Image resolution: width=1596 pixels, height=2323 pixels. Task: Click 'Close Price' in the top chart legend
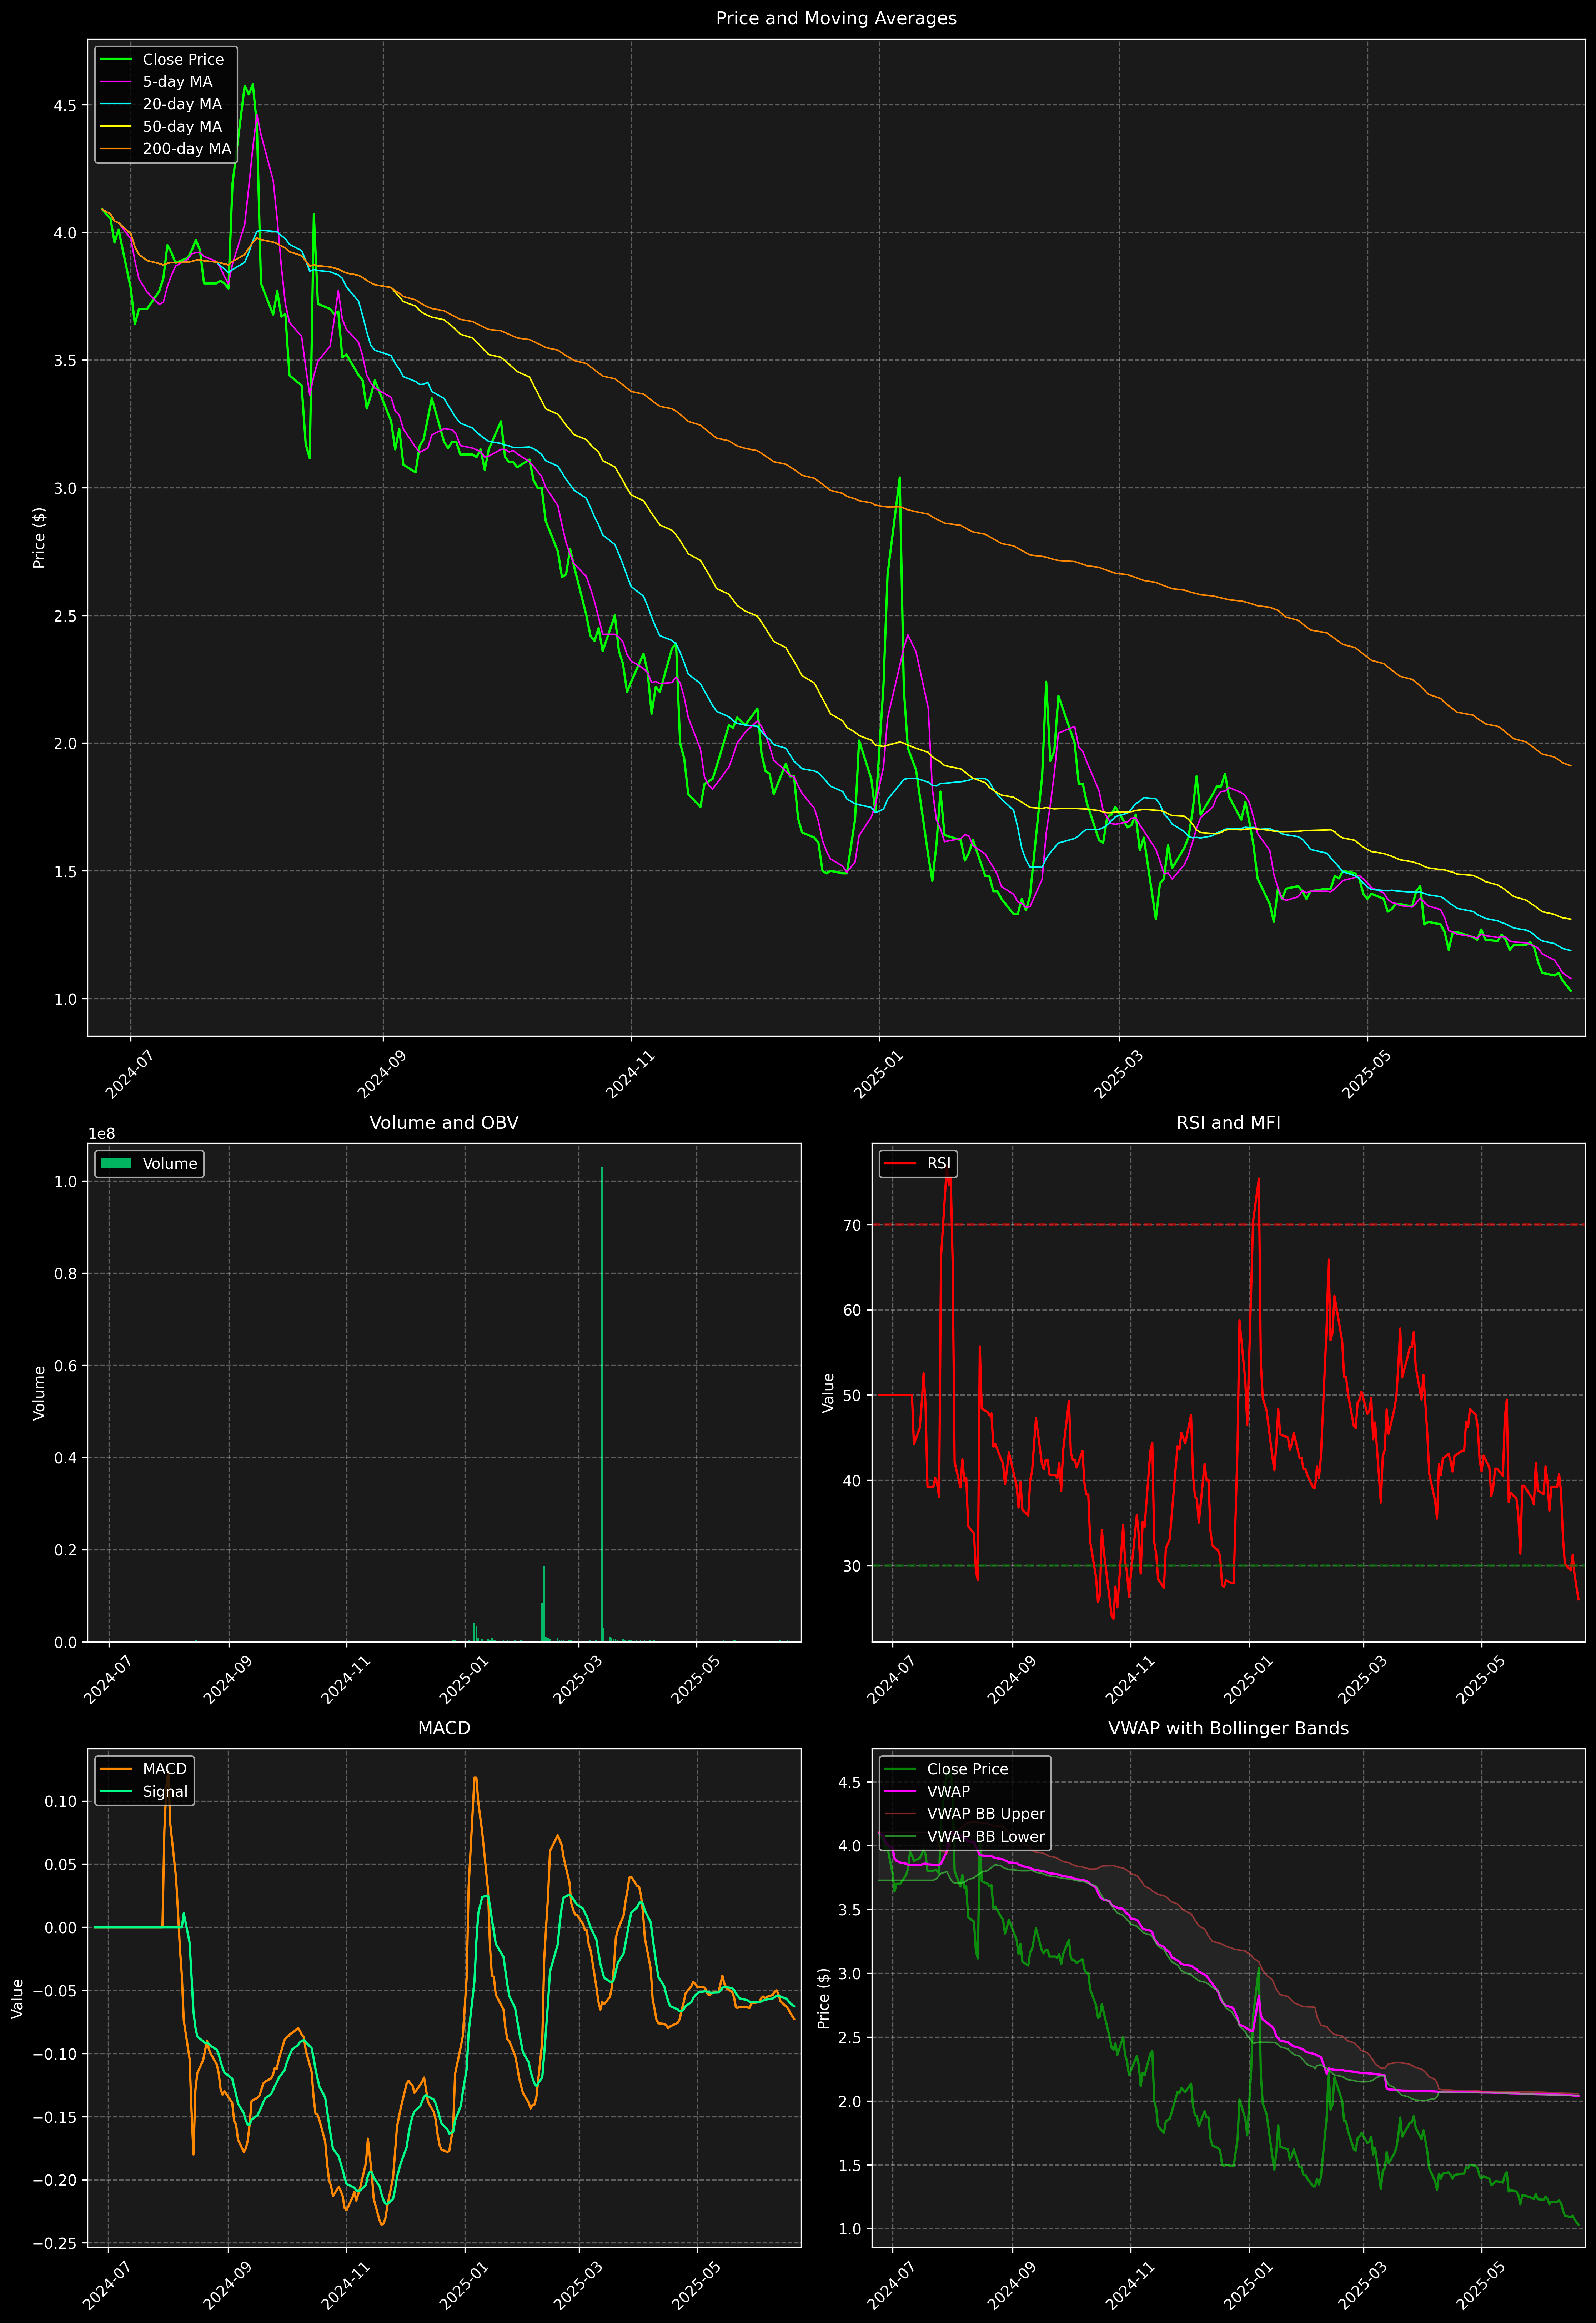pos(183,60)
